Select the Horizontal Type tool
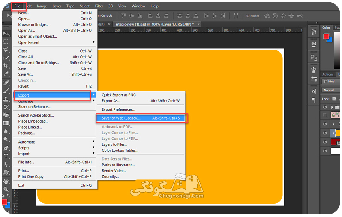The height and width of the screenshot is (217, 342). point(6,156)
